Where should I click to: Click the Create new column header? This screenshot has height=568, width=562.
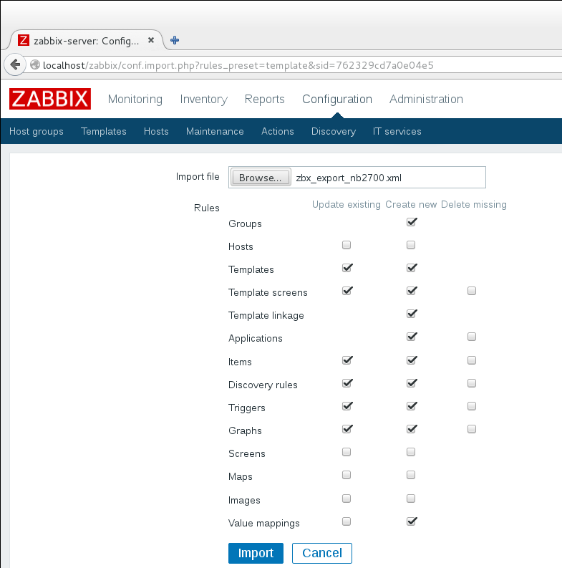[x=411, y=204]
